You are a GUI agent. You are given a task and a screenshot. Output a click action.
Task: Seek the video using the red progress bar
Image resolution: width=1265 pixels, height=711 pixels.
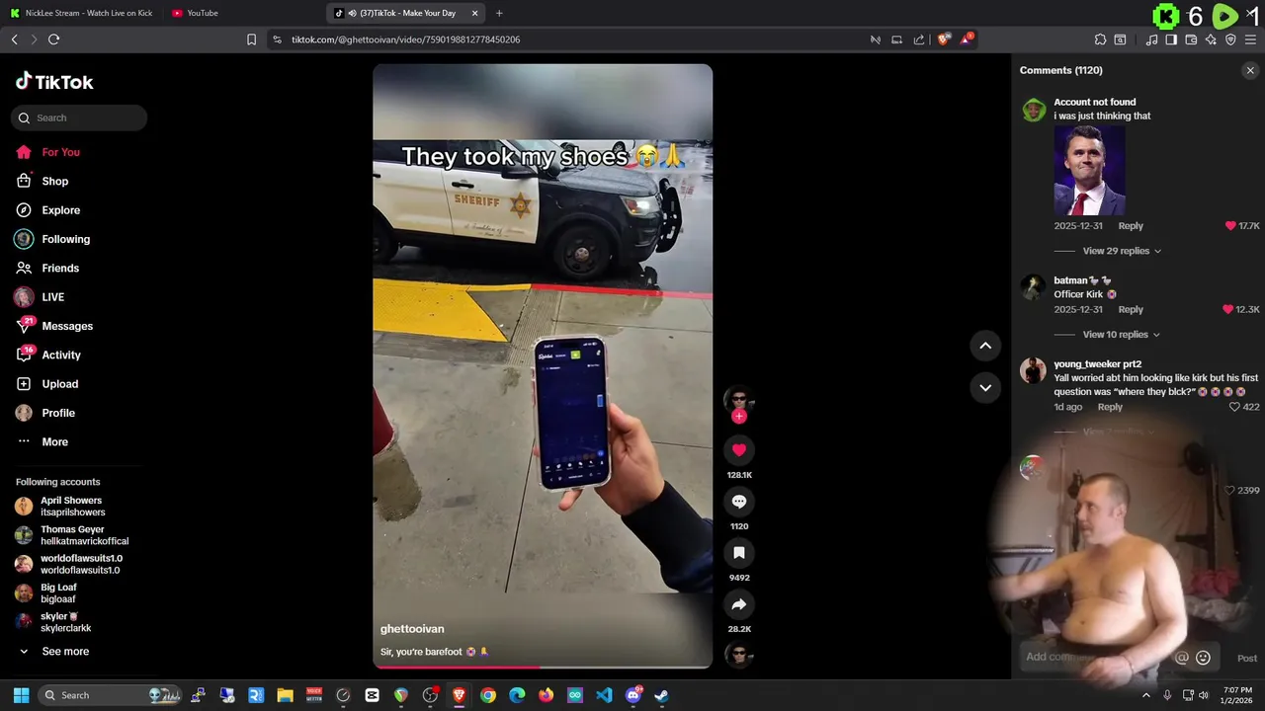(542, 668)
